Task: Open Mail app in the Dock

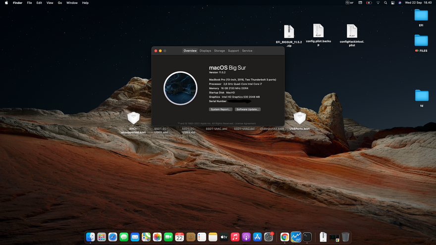Action: click(135, 237)
